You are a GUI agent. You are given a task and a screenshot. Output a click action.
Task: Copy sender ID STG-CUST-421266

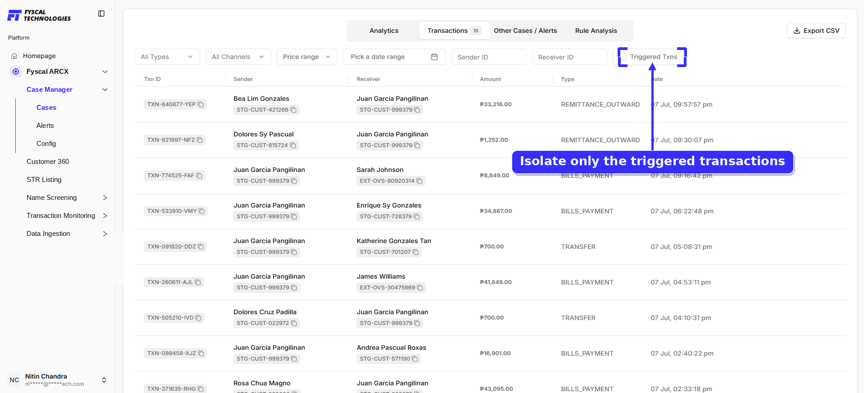click(293, 110)
